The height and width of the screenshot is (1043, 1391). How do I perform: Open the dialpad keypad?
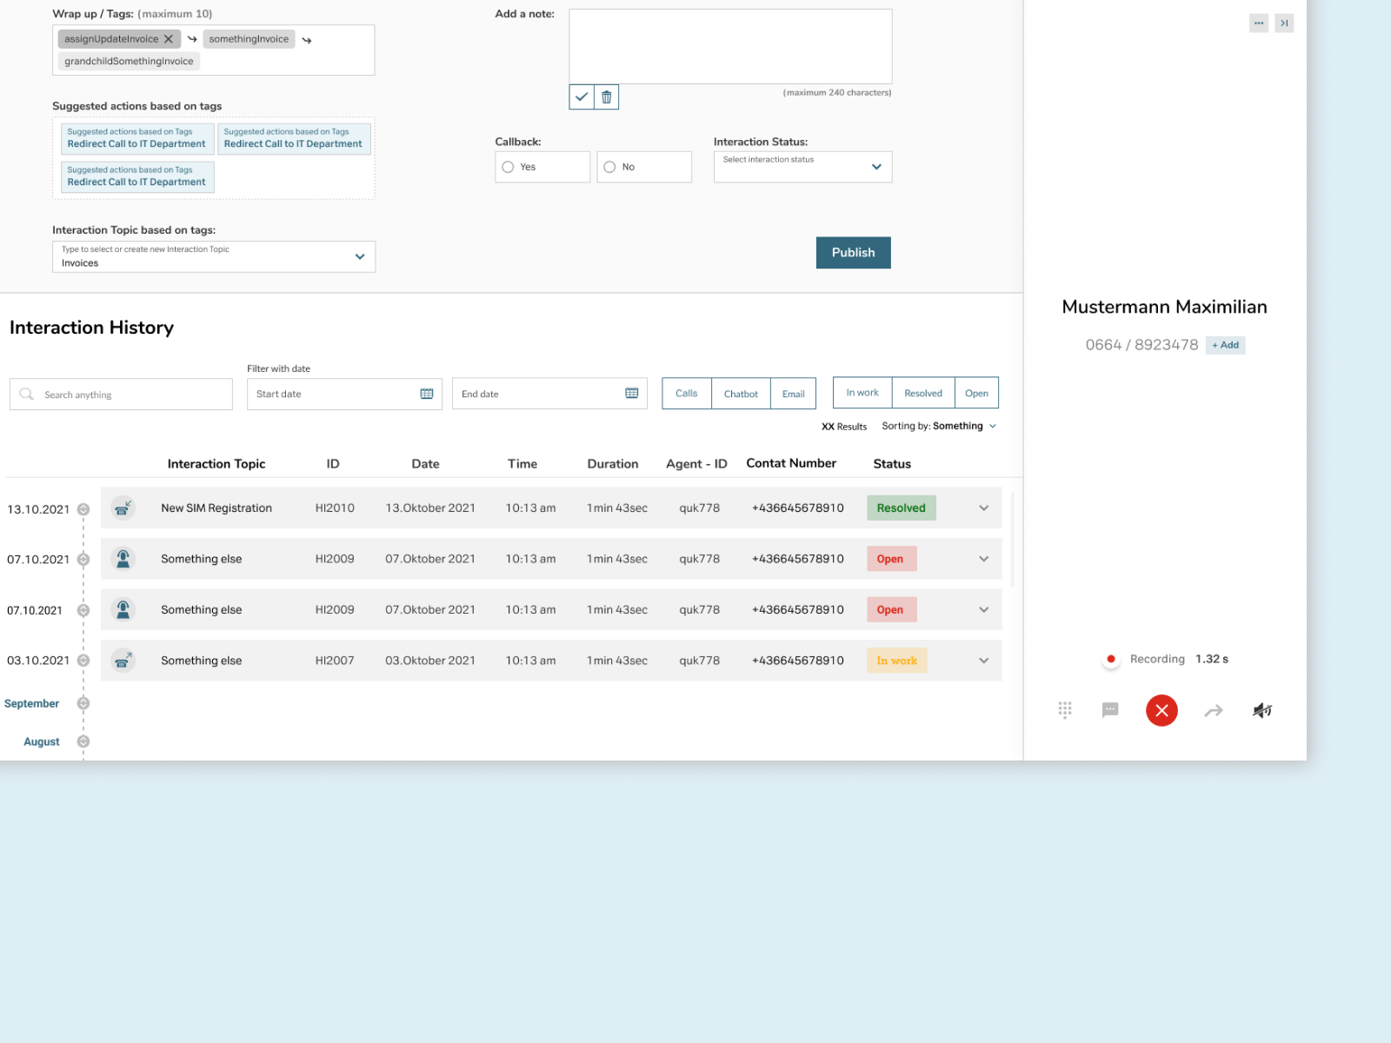point(1064,710)
